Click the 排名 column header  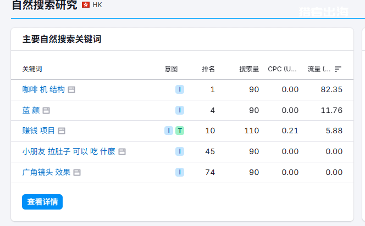(x=208, y=69)
